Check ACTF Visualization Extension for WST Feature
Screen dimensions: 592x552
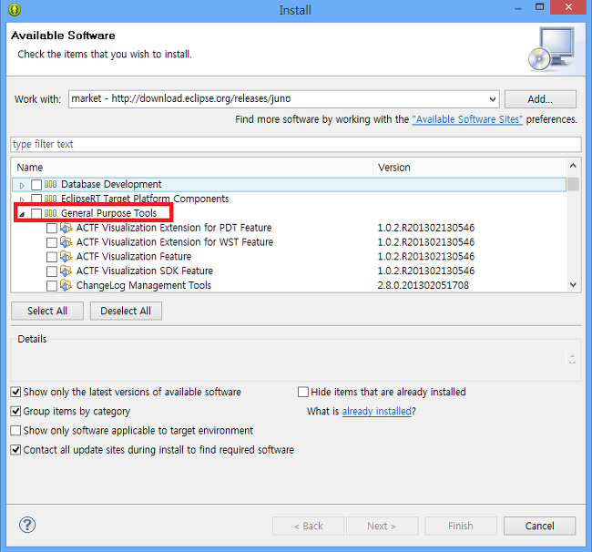tap(52, 242)
